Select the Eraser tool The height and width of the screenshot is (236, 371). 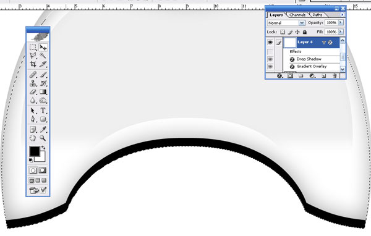[33, 92]
